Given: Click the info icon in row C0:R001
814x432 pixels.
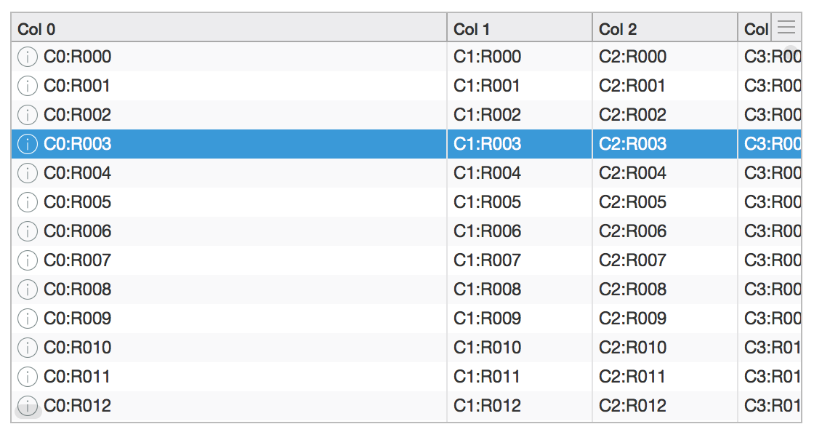Looking at the screenshot, I should 28,86.
